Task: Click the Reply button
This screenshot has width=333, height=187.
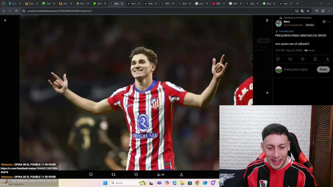Action: pos(323,69)
